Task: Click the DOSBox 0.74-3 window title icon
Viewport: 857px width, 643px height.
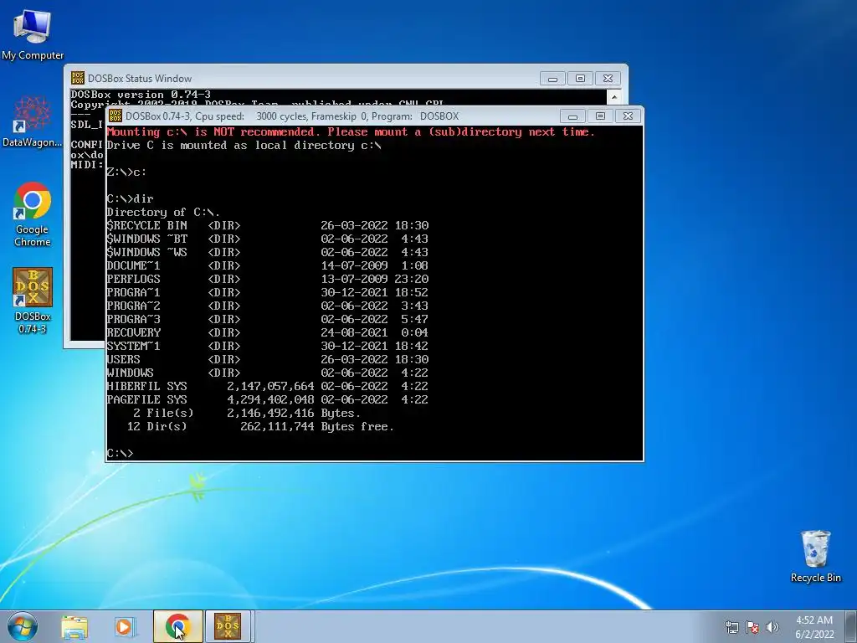Action: coord(115,116)
